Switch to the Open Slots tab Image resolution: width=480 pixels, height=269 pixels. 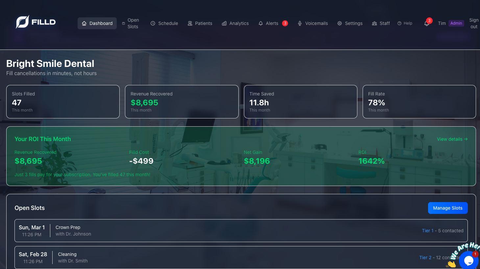[131, 23]
